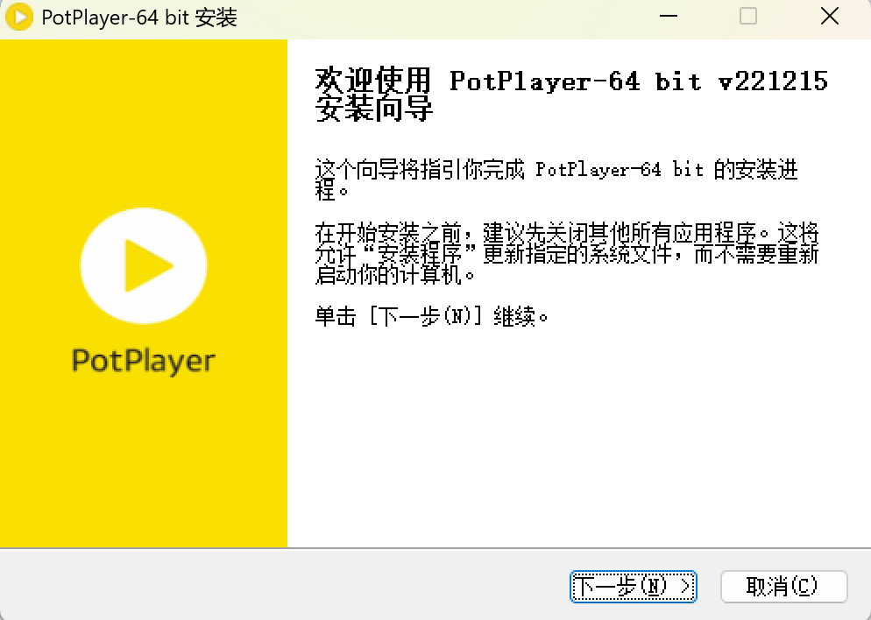Abort setup using the Cancel button
Viewport: 871px width, 620px height.
[783, 587]
